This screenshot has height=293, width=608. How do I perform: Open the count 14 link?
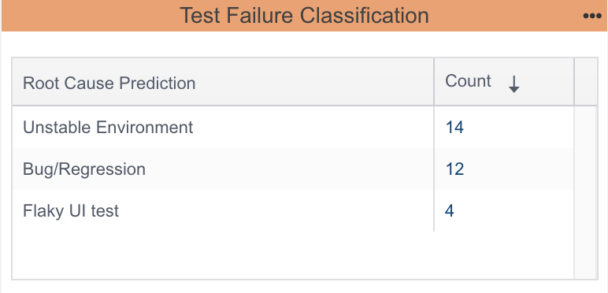click(454, 127)
